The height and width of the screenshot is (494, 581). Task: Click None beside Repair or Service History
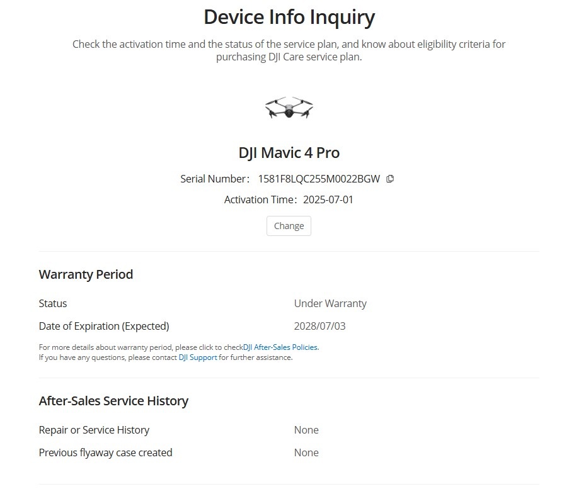point(306,430)
